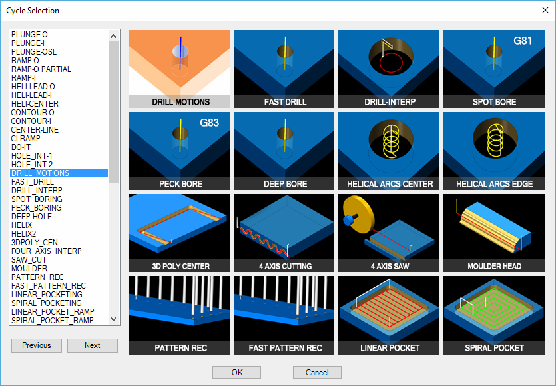This screenshot has width=556, height=386.
Task: Choose the SPIRAL POCKET cycle thumbnail
Action: click(493, 314)
